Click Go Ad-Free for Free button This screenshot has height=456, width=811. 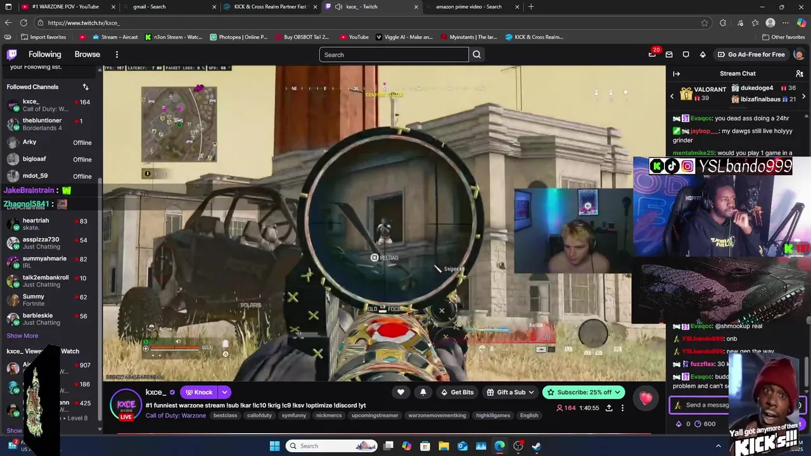751,54
